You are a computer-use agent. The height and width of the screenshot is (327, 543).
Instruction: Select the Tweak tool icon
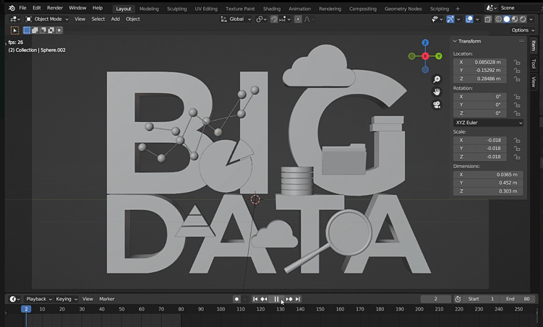click(x=15, y=30)
